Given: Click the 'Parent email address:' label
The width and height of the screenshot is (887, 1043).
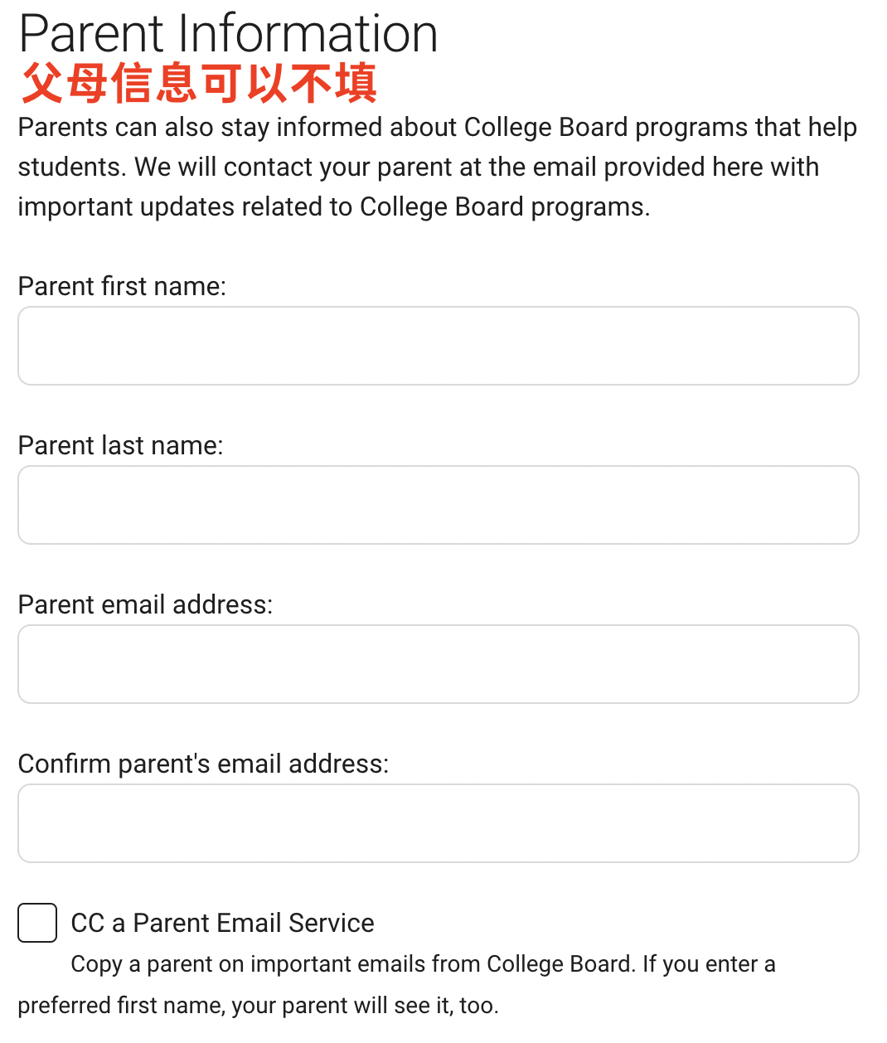Looking at the screenshot, I should tap(145, 604).
